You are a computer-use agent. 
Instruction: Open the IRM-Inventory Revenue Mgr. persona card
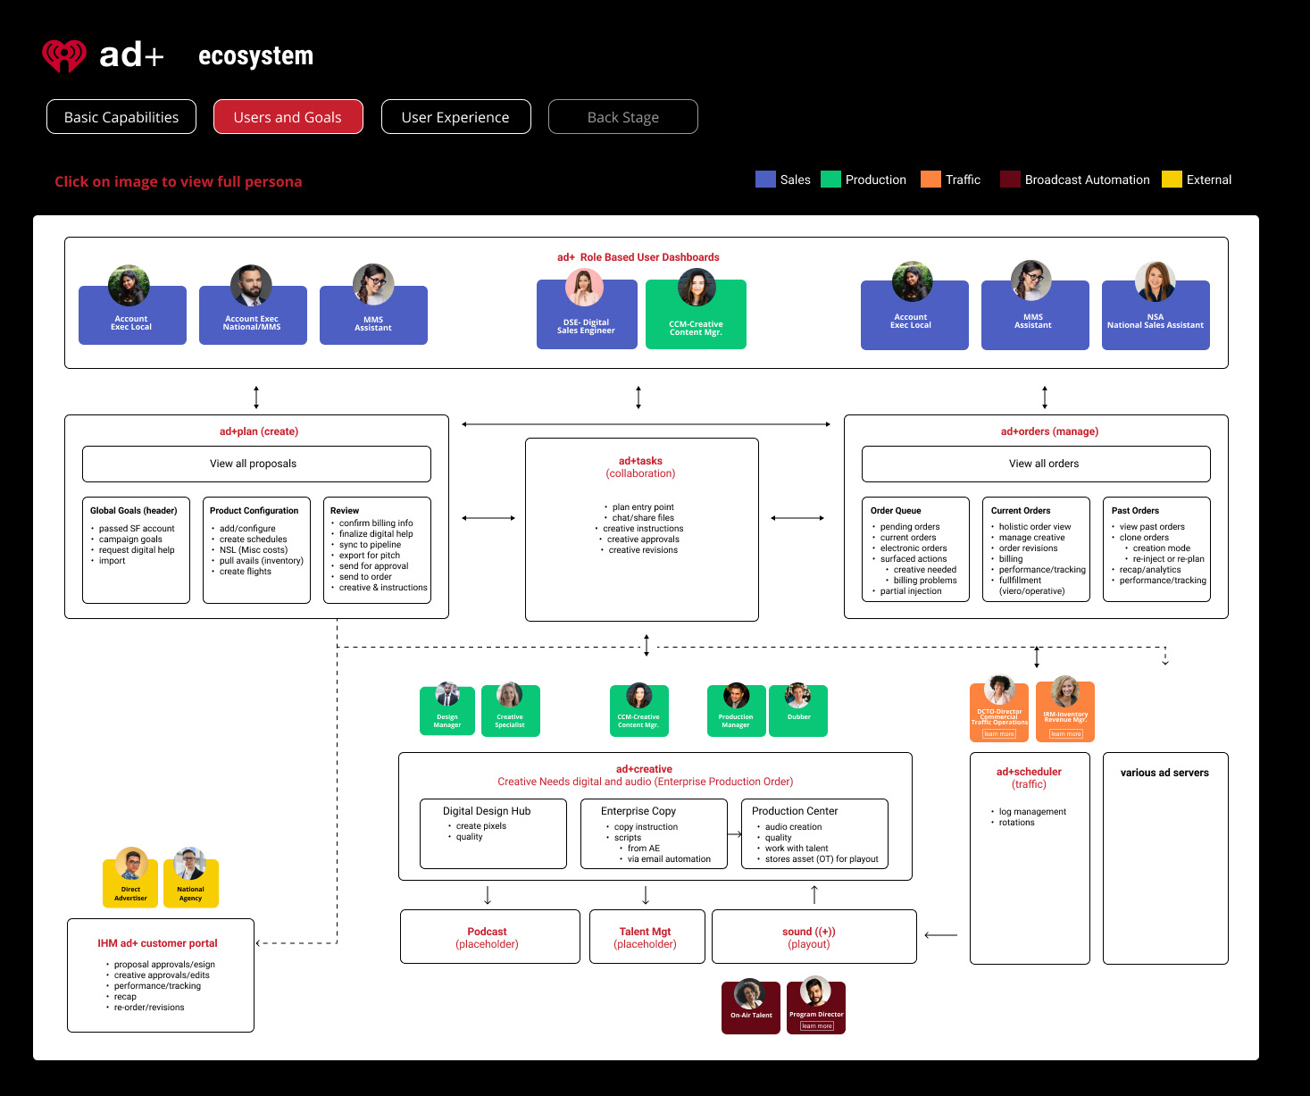coord(1065,707)
